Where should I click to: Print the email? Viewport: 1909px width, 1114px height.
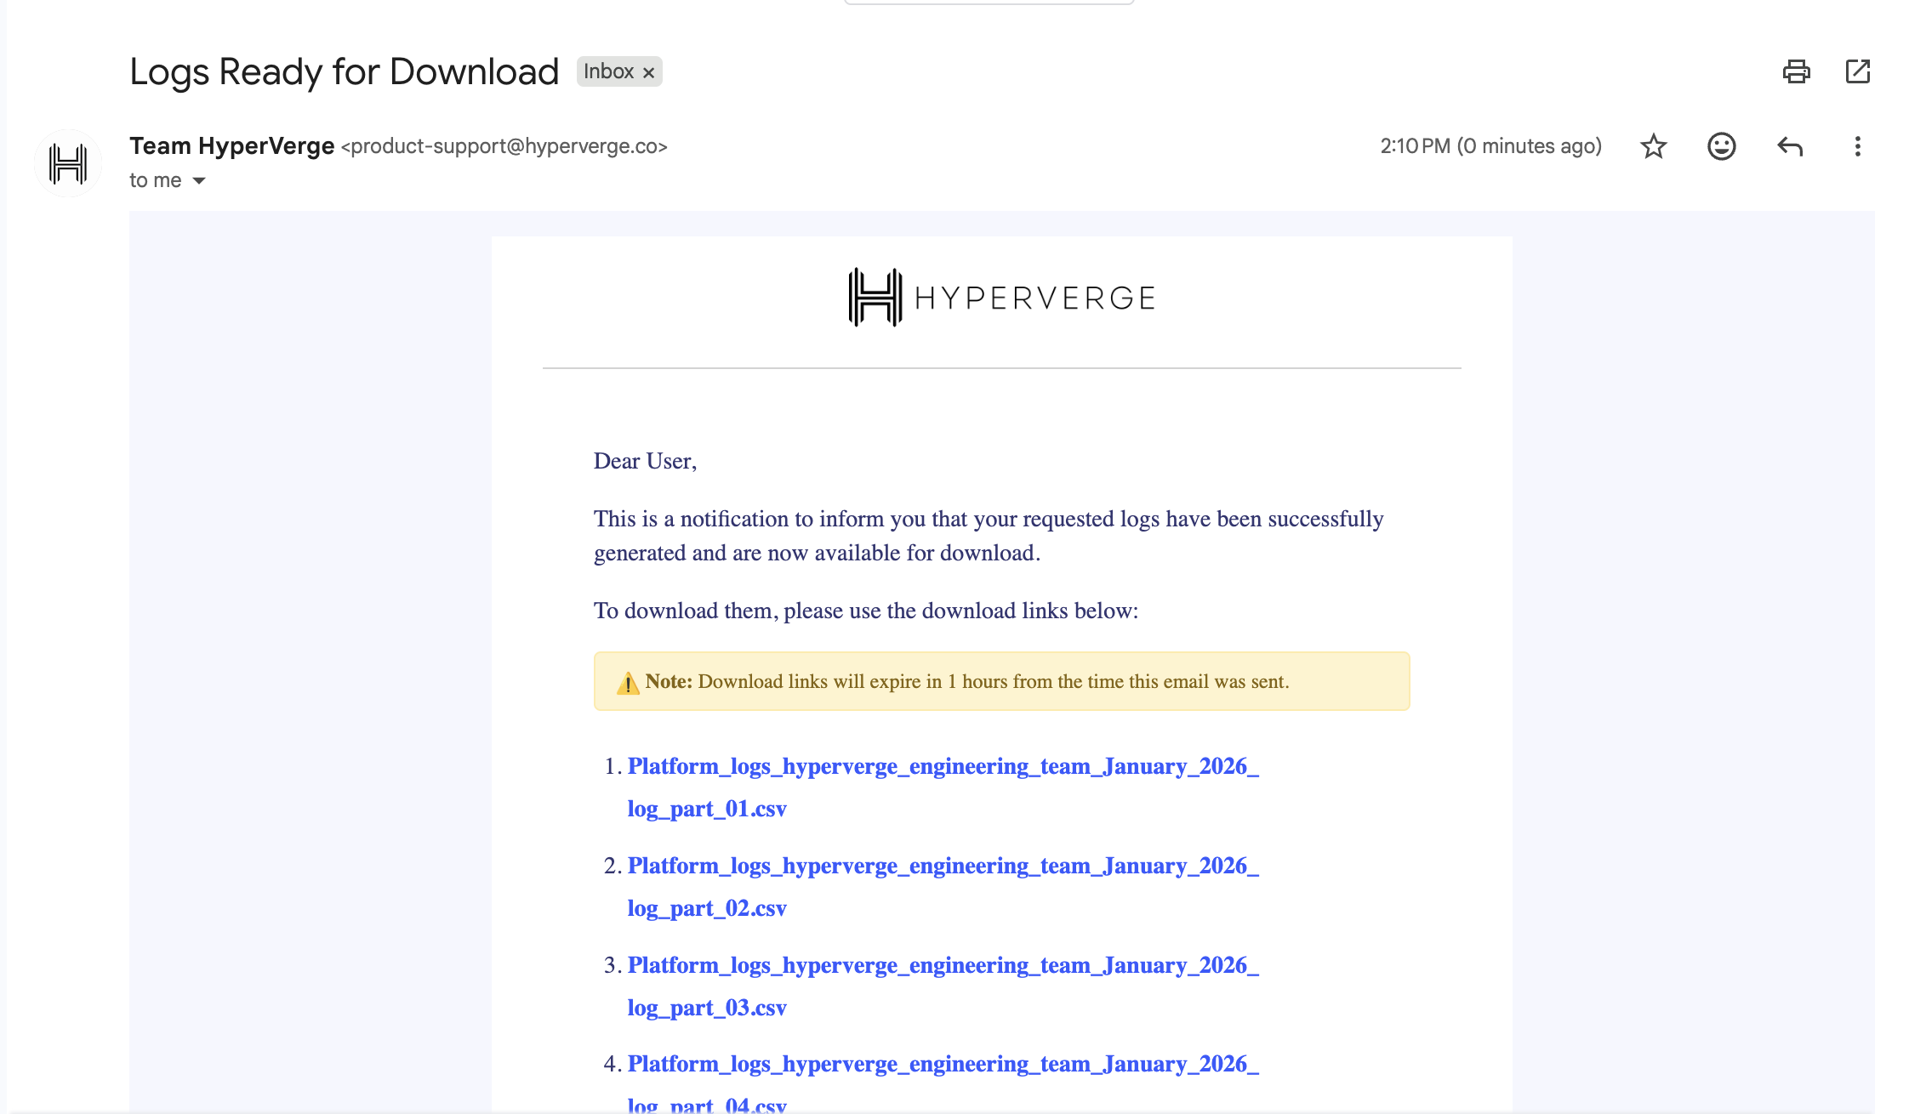point(1796,71)
